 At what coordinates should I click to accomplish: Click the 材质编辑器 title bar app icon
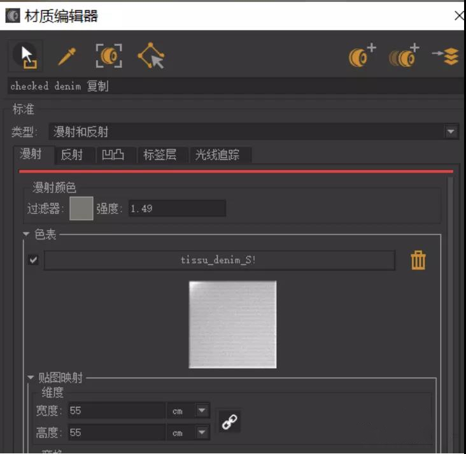point(13,16)
